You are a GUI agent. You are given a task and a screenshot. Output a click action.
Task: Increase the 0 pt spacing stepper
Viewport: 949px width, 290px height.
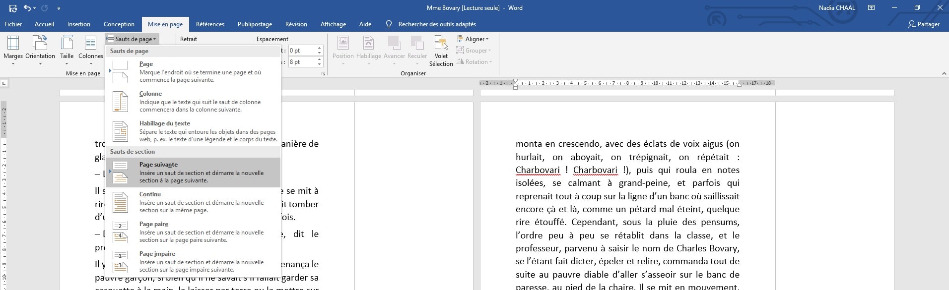320,48
